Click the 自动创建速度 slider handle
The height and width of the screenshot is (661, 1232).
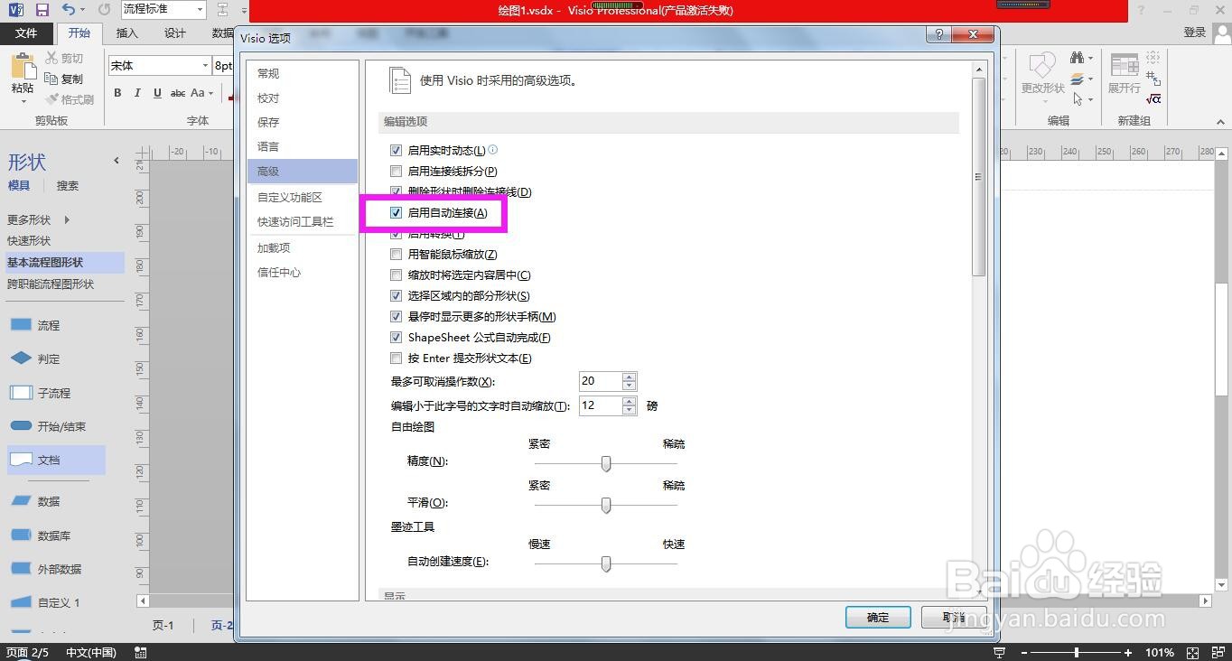(606, 563)
